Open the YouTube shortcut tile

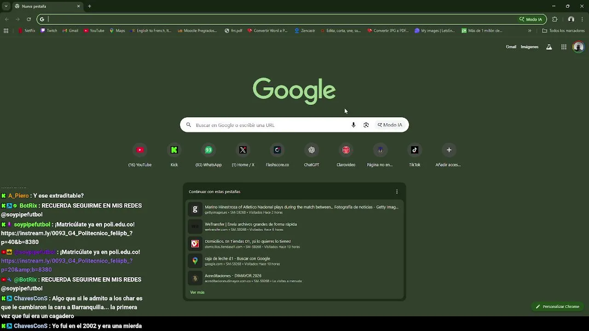(x=140, y=155)
